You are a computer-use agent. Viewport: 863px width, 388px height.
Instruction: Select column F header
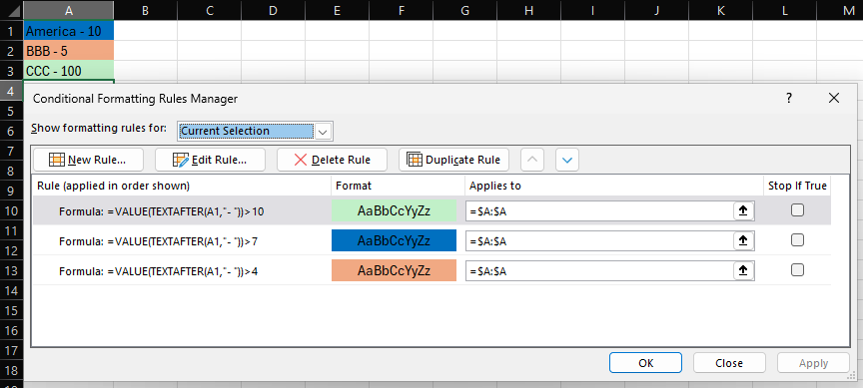(401, 10)
